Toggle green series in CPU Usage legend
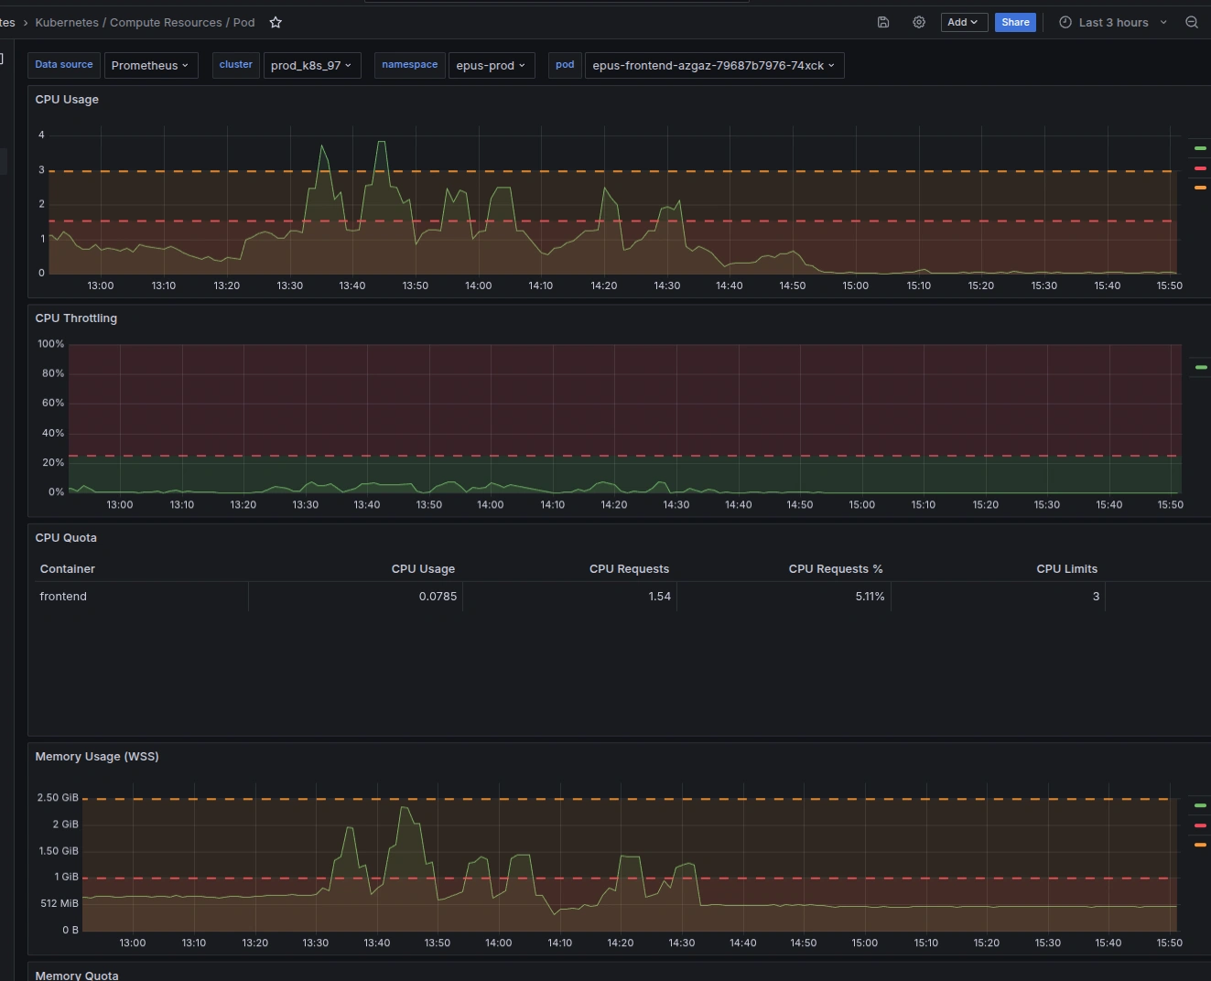This screenshot has width=1211, height=981. coord(1200,148)
